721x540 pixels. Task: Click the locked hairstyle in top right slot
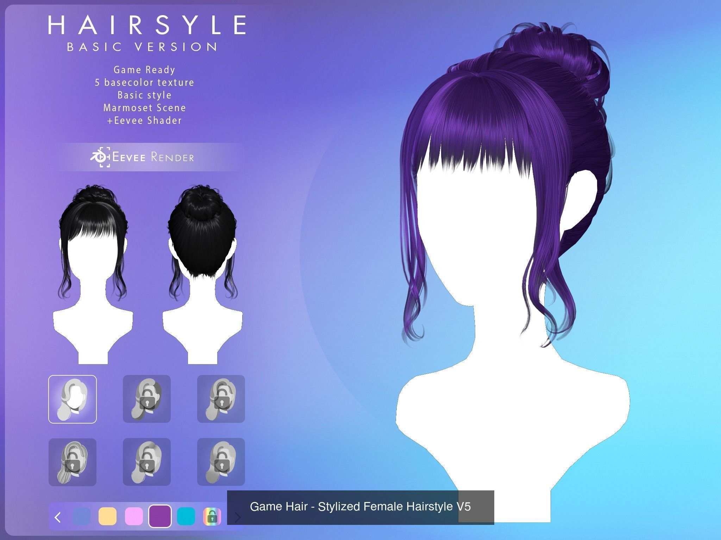221,399
